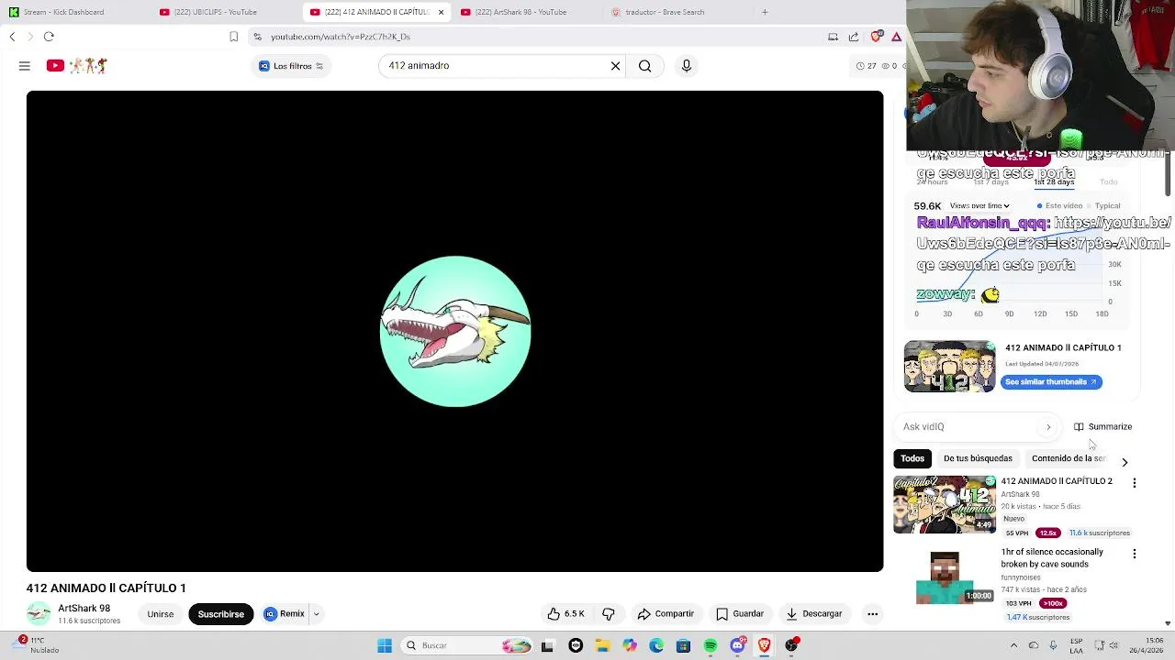Select the 1st 28 days range
Screen dimensions: 1175x660
pyautogui.click(x=1054, y=182)
